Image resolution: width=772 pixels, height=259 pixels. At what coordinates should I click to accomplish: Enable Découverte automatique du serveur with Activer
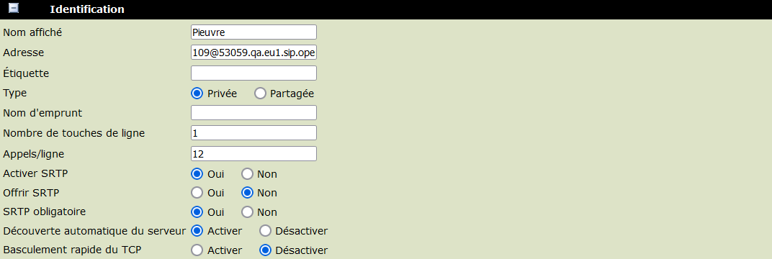click(x=197, y=230)
